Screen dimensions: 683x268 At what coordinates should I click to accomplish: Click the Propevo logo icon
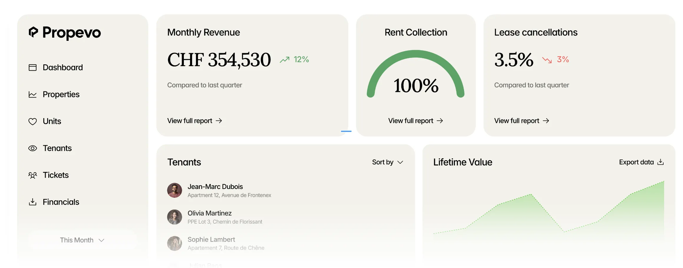coord(33,33)
